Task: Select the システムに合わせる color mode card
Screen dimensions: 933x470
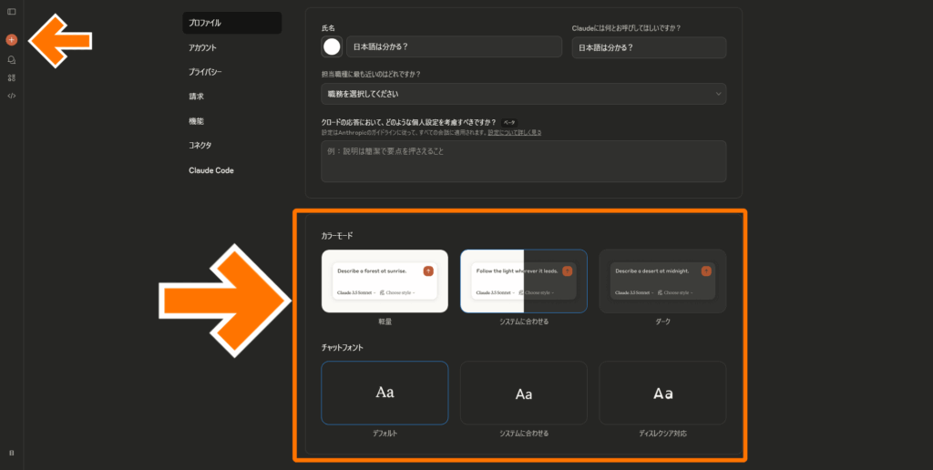Action: [524, 281]
